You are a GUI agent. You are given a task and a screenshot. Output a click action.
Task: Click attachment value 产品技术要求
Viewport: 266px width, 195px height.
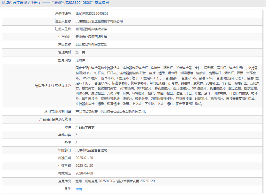click(x=85, y=127)
